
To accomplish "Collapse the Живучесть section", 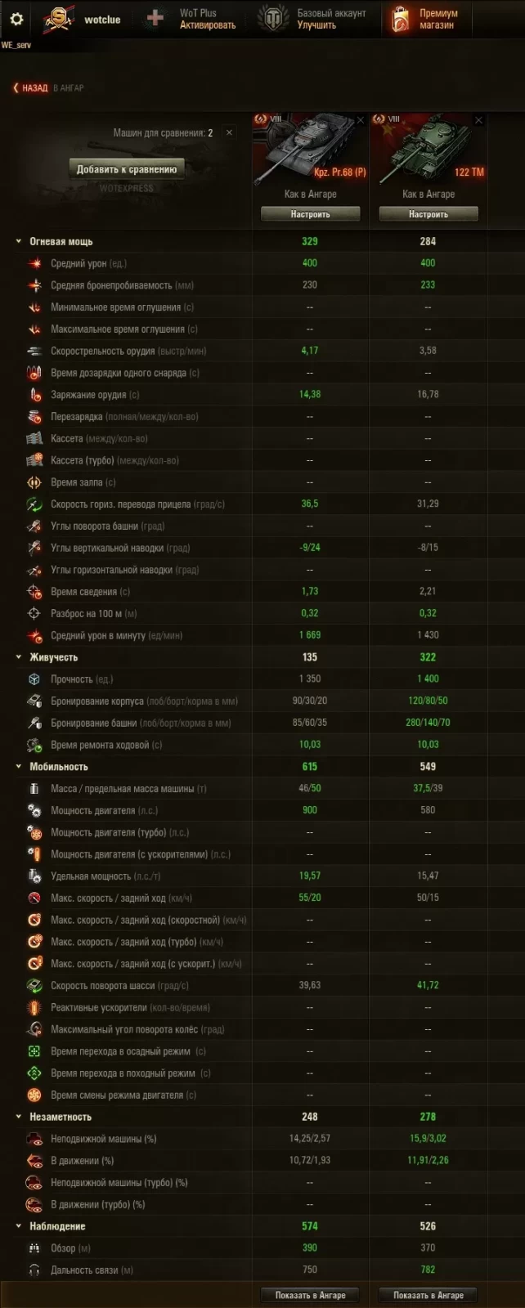I will [x=19, y=657].
